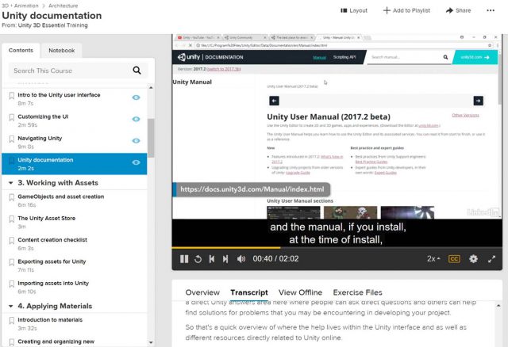Toggle closed captions CC button
The width and height of the screenshot is (508, 347).
point(454,259)
